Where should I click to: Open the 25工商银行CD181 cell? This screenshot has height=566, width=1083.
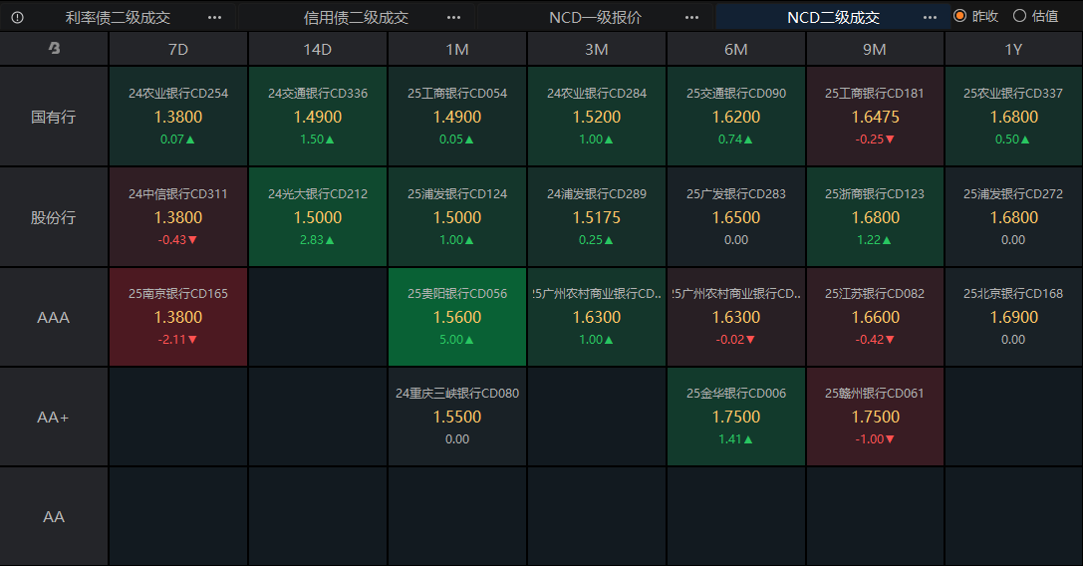pyautogui.click(x=875, y=117)
